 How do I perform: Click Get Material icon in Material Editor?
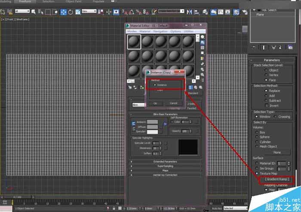[x=130, y=88]
